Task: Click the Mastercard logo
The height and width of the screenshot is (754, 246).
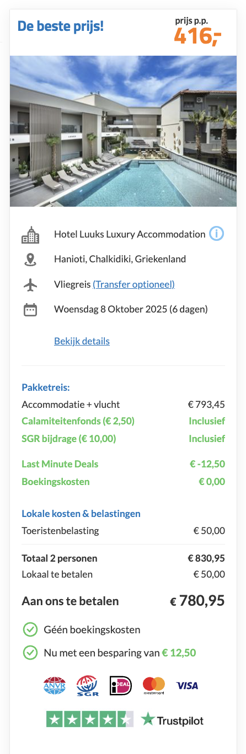Action: coord(154,686)
